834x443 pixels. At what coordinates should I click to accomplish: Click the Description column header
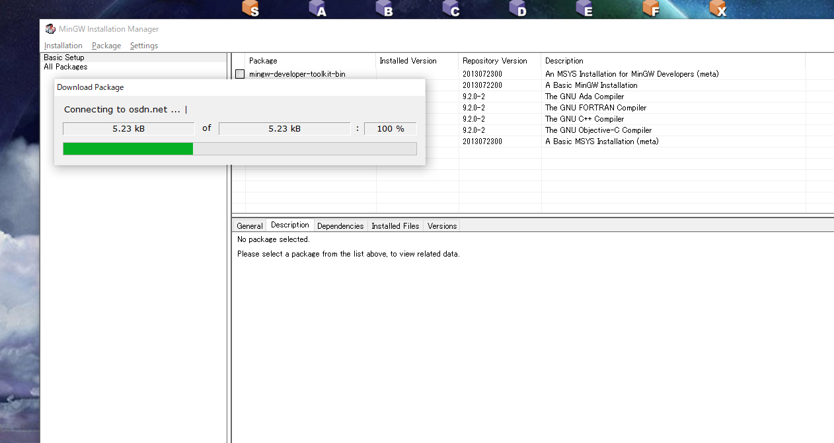coord(673,61)
